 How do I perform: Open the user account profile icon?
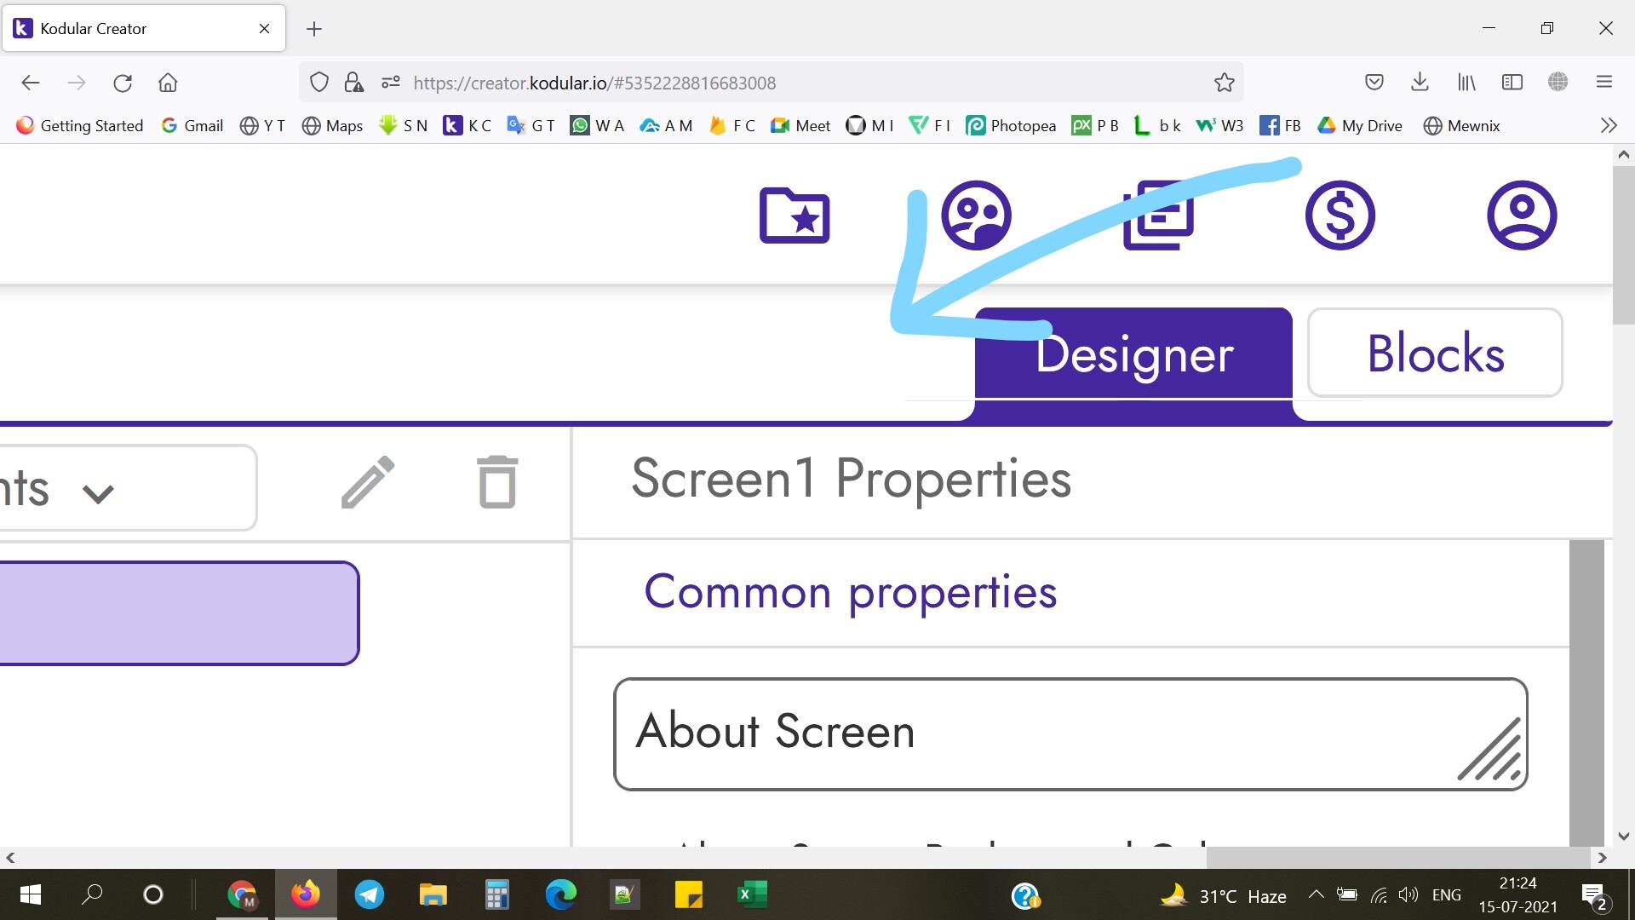click(1522, 215)
